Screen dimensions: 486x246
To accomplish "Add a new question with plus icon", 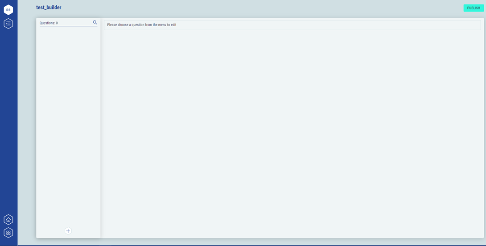I will pos(68,231).
